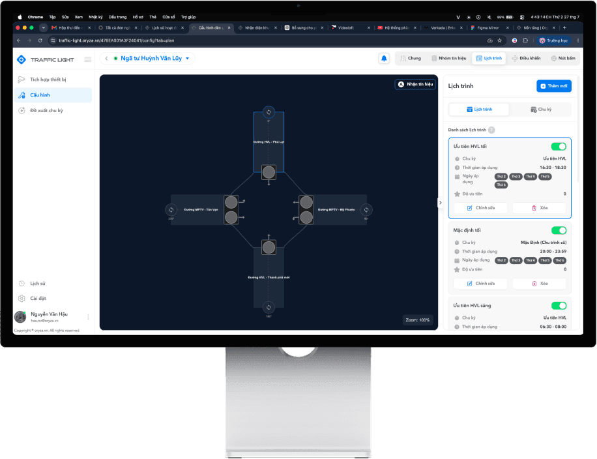Open Cài đặt in sidebar
This screenshot has width=597, height=459.
click(x=53, y=298)
